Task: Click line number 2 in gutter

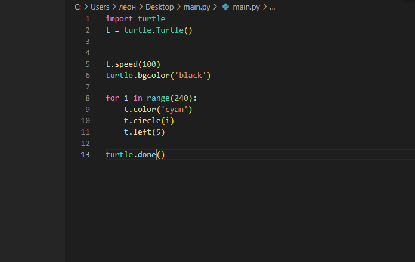Action: [x=88, y=30]
